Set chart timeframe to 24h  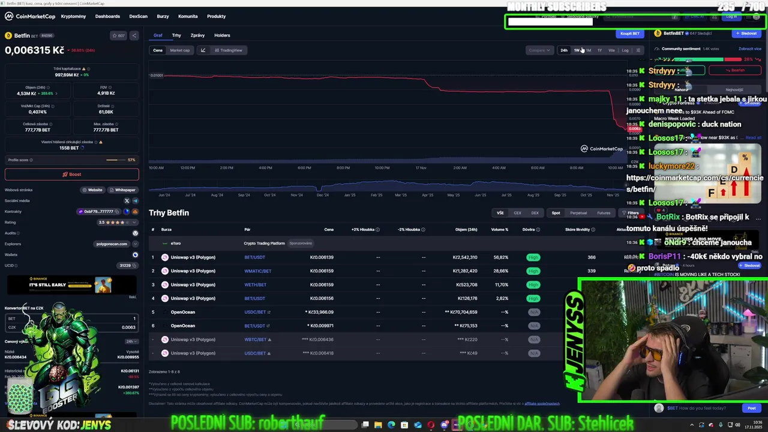coord(564,50)
